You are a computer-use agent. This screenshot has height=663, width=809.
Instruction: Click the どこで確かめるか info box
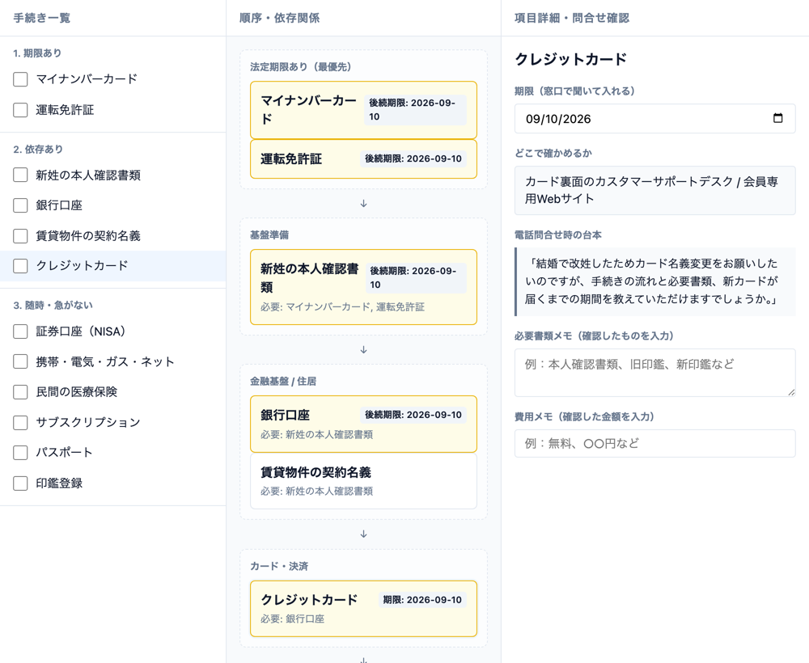point(654,190)
